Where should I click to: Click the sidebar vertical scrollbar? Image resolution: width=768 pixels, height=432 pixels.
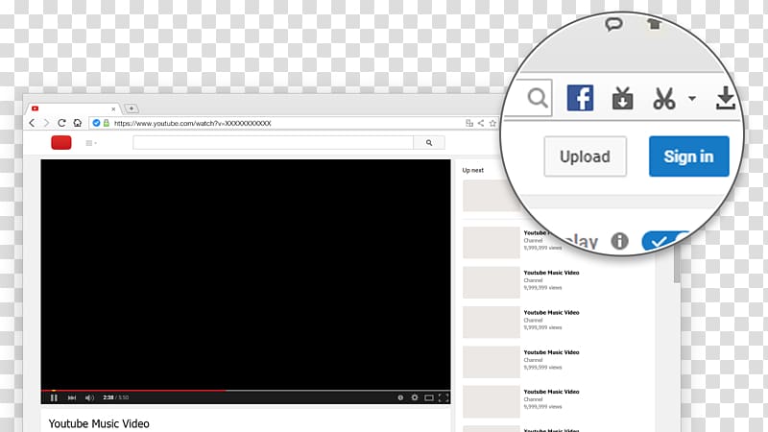(x=677, y=265)
